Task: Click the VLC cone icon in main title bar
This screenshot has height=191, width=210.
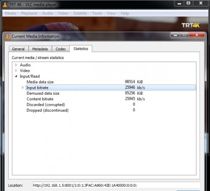Action: [x=5, y=4]
